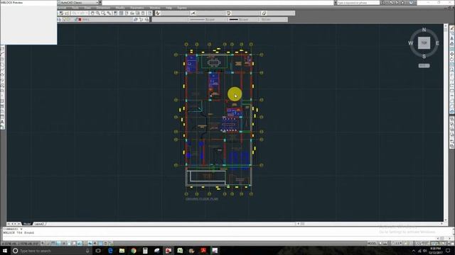The width and height of the screenshot is (455, 255).
Task: Toggle Object Snap in status bar
Action: [69, 243]
